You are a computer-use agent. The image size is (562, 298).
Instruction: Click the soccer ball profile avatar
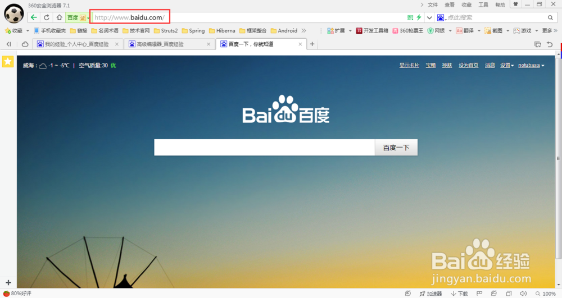coord(14,13)
